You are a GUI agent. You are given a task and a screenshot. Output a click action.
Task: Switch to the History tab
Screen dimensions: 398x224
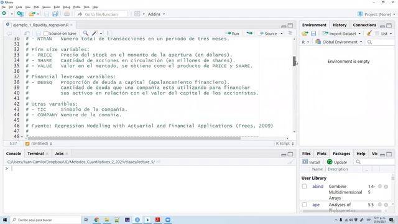[340, 25]
